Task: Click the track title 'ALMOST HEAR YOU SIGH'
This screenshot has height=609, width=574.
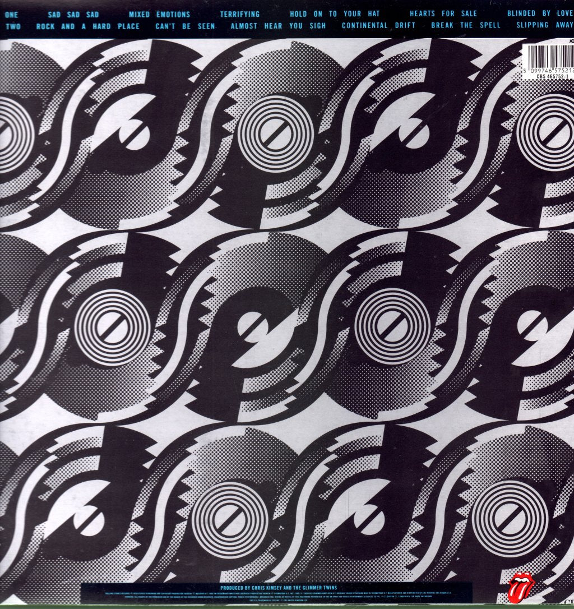Action: [x=278, y=26]
